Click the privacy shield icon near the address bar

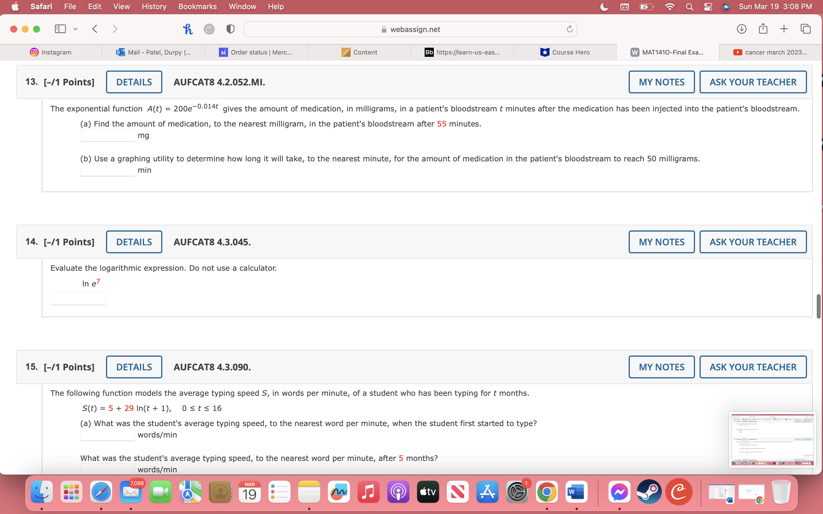[230, 29]
